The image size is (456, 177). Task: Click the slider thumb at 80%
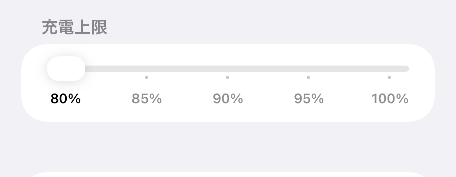pyautogui.click(x=66, y=69)
